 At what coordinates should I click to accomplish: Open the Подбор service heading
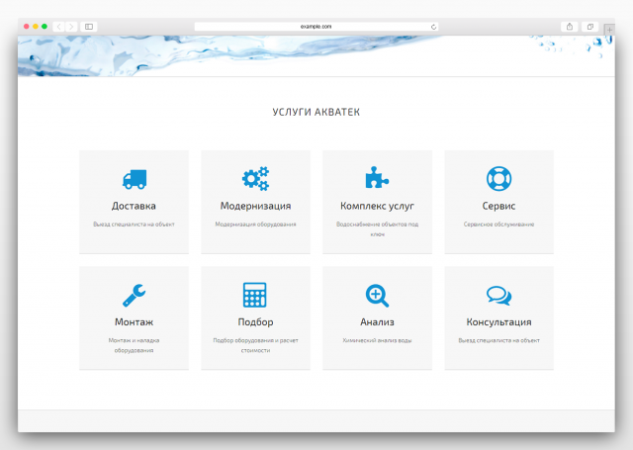255,322
